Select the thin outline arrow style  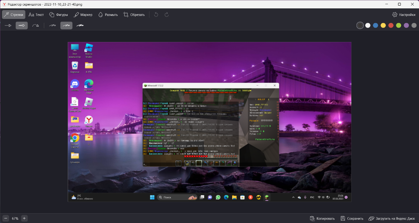[x=8, y=26]
